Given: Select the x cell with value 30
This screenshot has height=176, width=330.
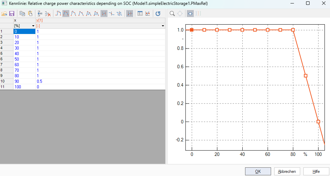Looking at the screenshot, I should [24, 48].
